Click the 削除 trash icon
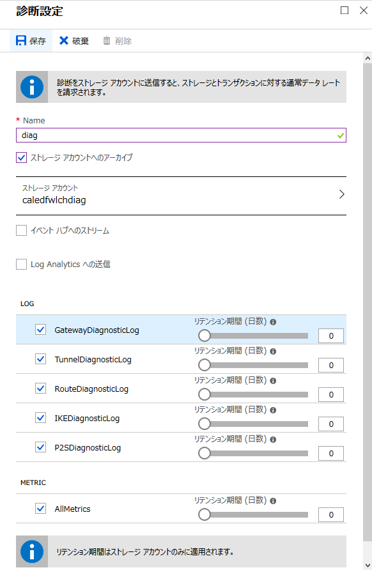 [x=107, y=41]
